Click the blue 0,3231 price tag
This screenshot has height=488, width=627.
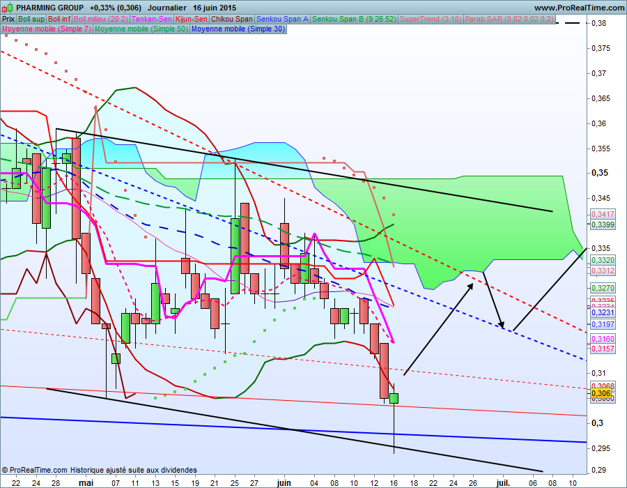tap(602, 312)
